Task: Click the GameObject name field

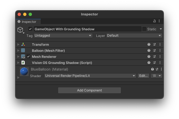Action: pyautogui.click(x=87, y=29)
